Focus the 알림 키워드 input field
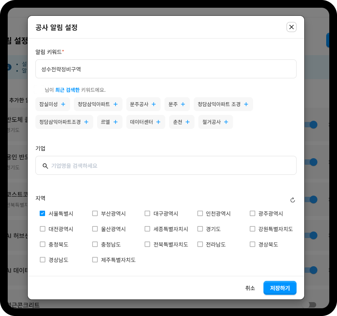This screenshot has height=316, width=337. [166, 69]
